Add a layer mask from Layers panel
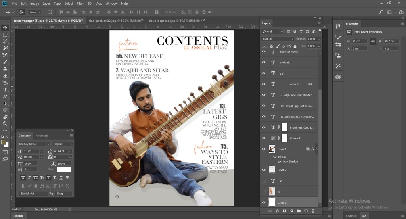This screenshot has width=406, height=219. pyautogui.click(x=284, y=211)
